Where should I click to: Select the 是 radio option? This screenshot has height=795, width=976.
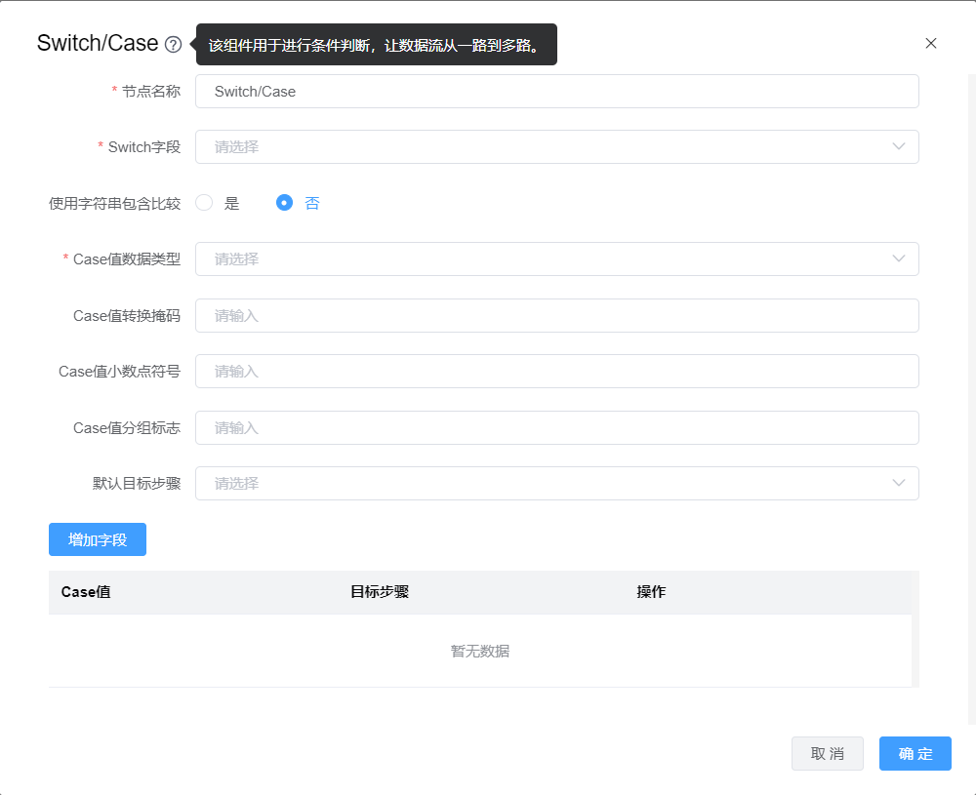pos(204,203)
